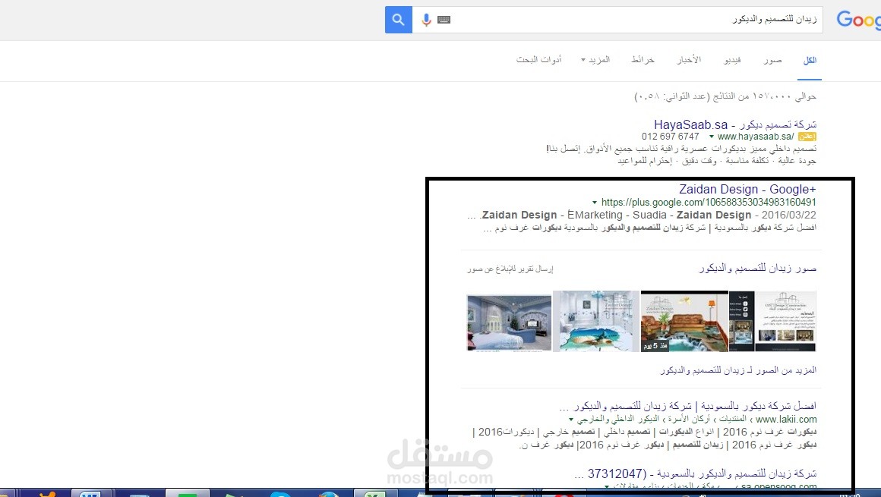
Task: Click the phone number 012 697 6747
Action: [671, 137]
